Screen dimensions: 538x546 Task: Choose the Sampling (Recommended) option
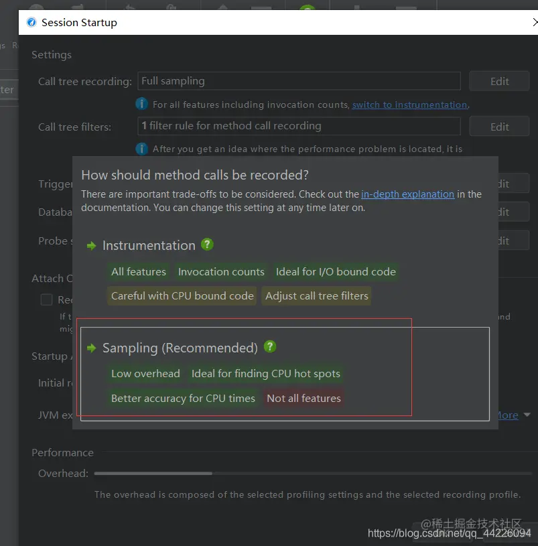click(x=180, y=348)
